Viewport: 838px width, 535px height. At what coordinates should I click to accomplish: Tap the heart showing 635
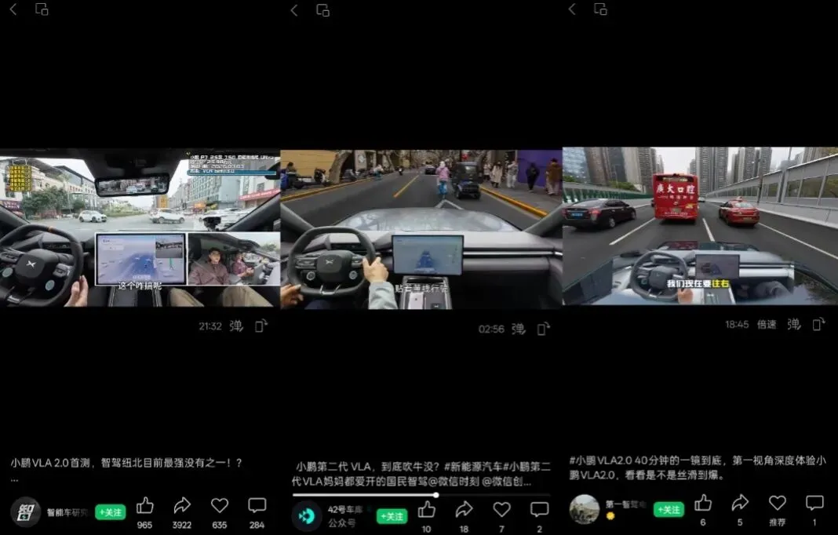click(x=220, y=506)
